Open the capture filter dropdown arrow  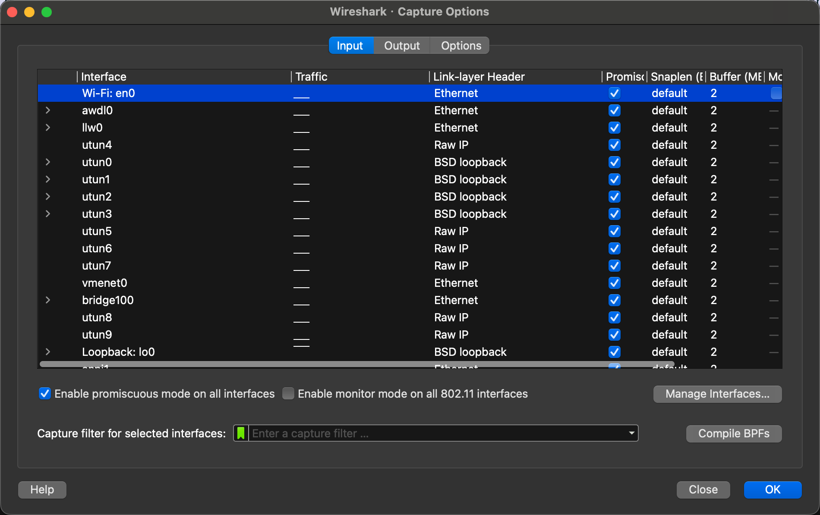tap(631, 433)
